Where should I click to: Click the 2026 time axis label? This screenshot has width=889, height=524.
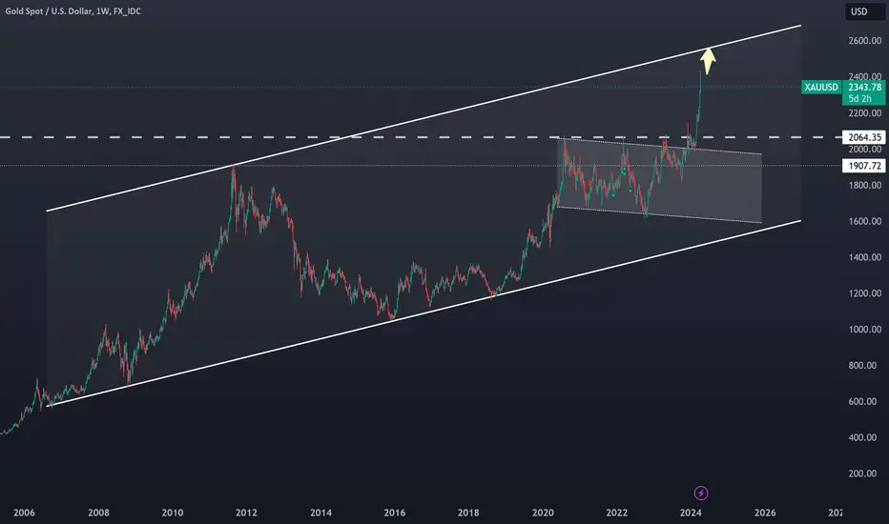(765, 513)
